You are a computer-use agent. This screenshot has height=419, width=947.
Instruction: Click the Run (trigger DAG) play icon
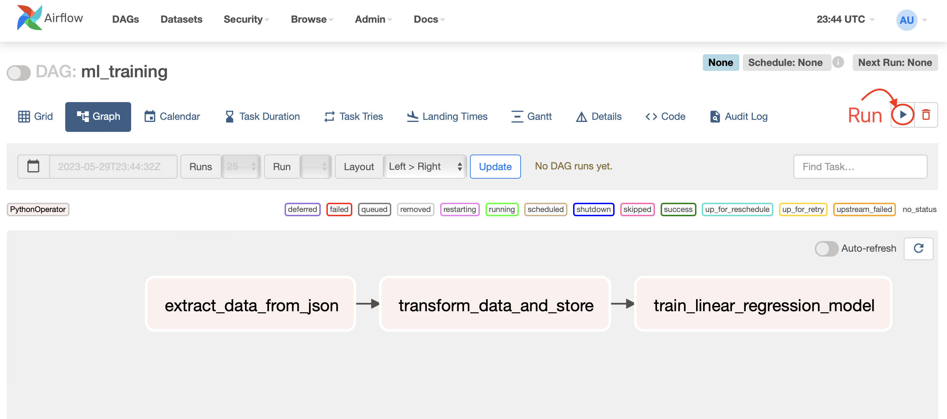click(904, 114)
